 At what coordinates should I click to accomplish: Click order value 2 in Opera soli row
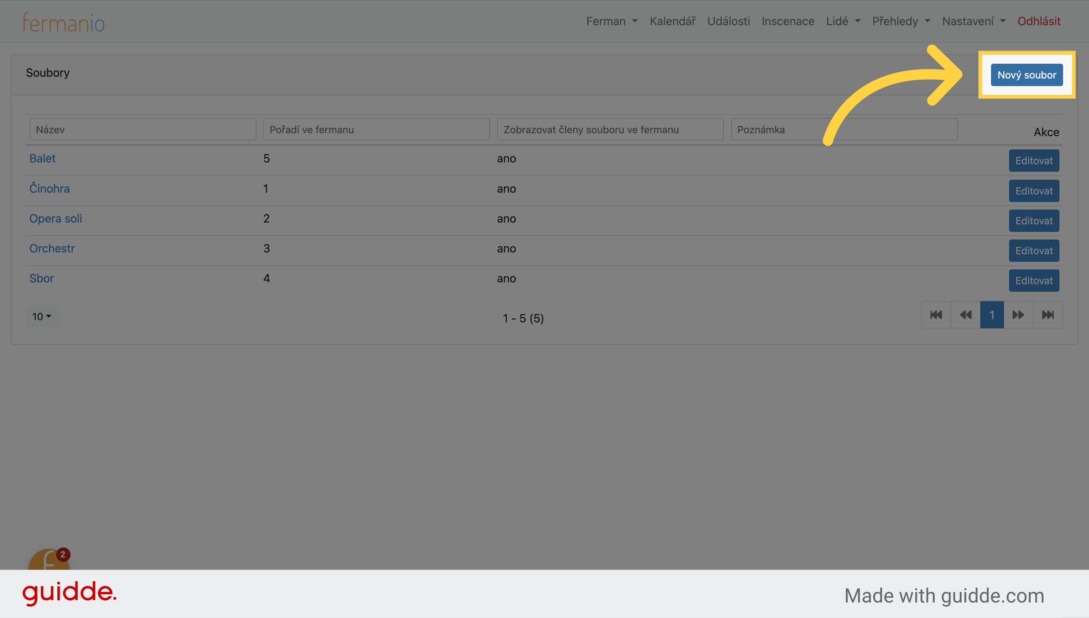pyautogui.click(x=266, y=219)
